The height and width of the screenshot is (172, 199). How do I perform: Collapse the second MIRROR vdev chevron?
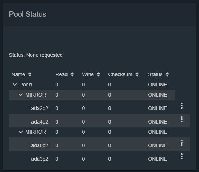pos(21,132)
